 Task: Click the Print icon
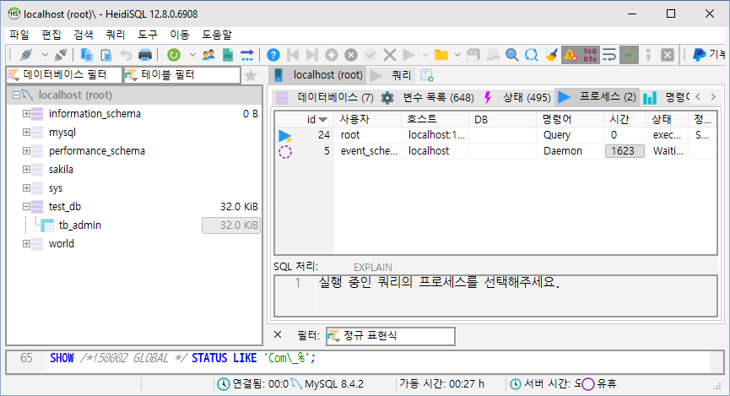point(145,55)
